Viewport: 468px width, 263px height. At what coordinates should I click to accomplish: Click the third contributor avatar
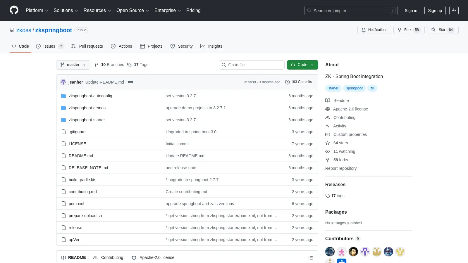(353, 252)
